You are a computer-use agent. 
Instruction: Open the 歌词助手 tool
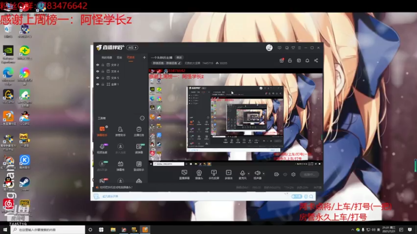[139, 166]
